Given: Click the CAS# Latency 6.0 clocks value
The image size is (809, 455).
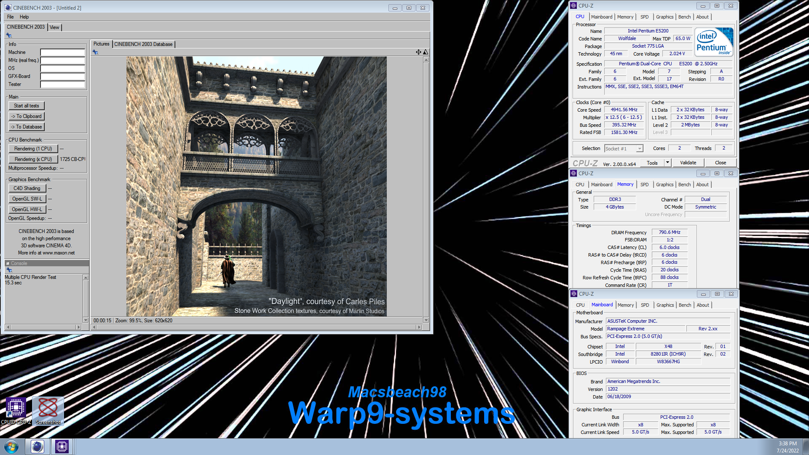Looking at the screenshot, I should pyautogui.click(x=670, y=248).
